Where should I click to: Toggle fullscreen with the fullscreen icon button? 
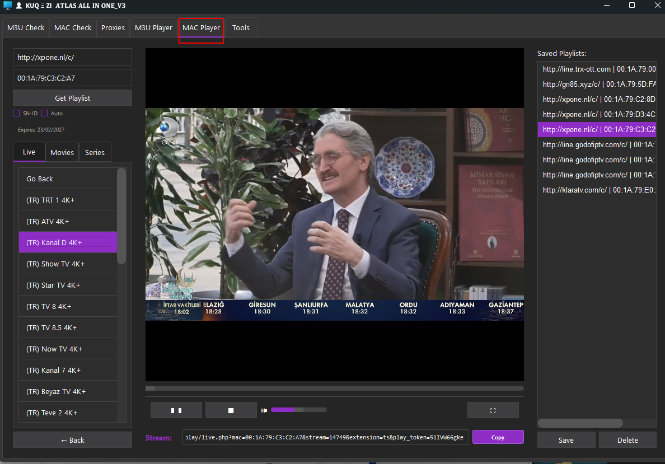click(493, 410)
